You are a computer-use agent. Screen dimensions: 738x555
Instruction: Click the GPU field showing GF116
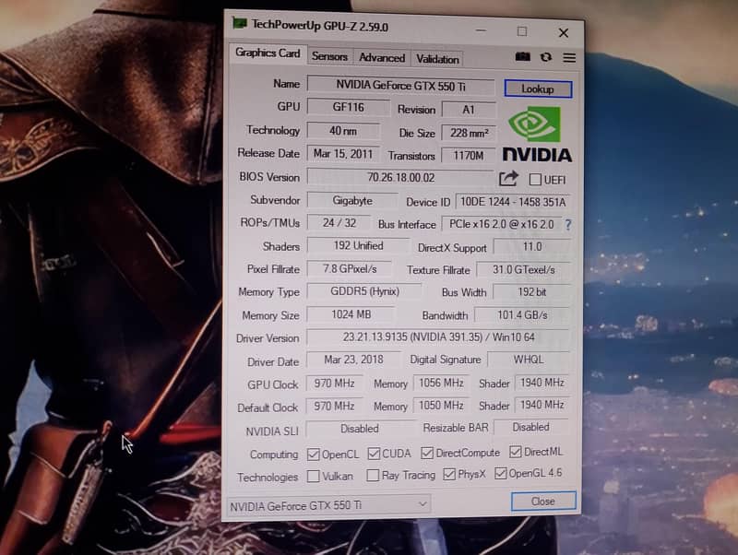coord(349,107)
